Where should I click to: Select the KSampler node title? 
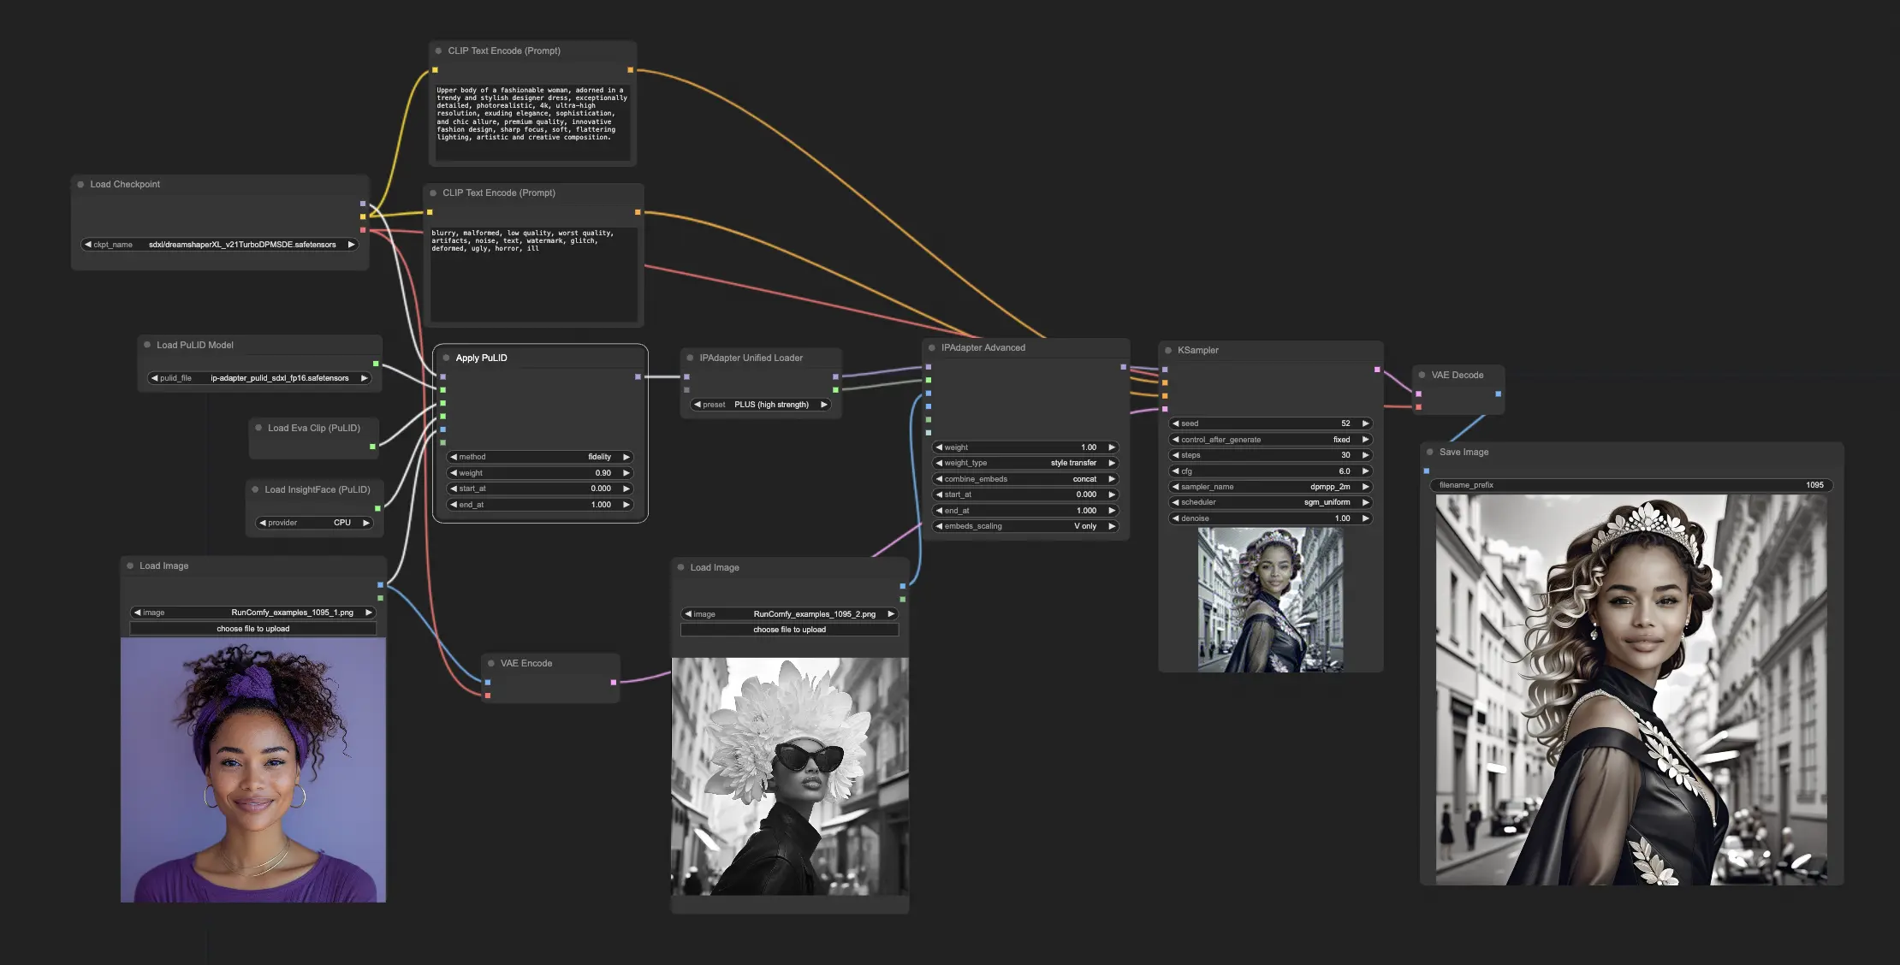(1197, 350)
